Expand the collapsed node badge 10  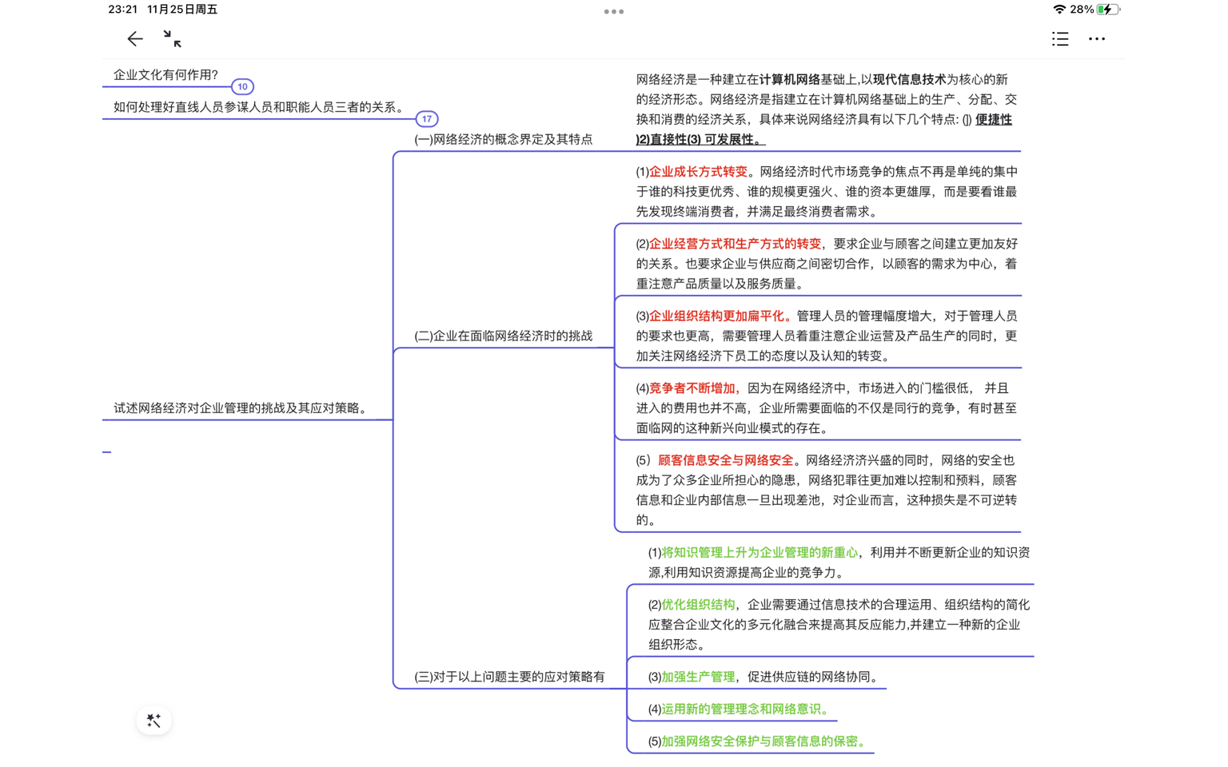click(x=242, y=86)
